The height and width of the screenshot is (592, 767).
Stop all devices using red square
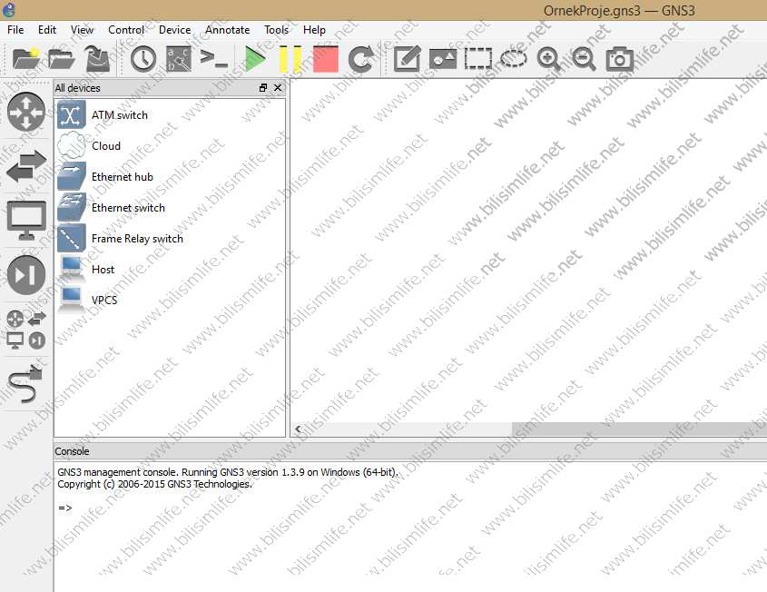click(x=325, y=60)
